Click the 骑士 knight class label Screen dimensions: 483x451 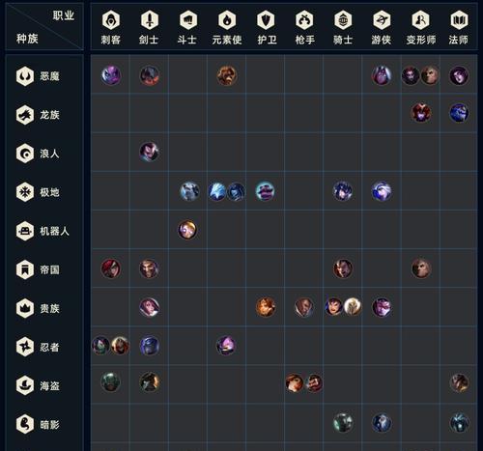tap(343, 40)
